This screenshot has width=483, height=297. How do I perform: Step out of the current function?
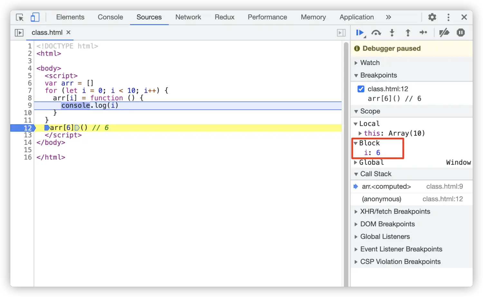[x=408, y=32]
